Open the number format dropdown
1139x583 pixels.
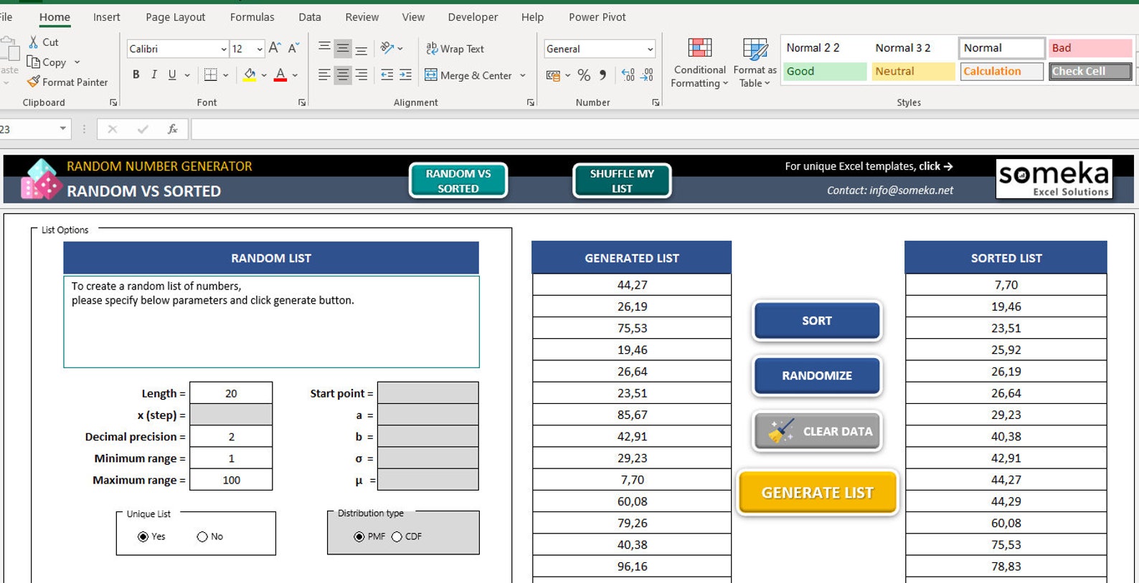[650, 49]
